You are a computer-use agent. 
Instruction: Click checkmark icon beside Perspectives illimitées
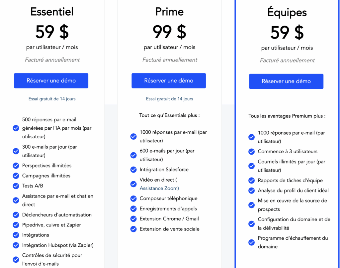tap(16, 166)
